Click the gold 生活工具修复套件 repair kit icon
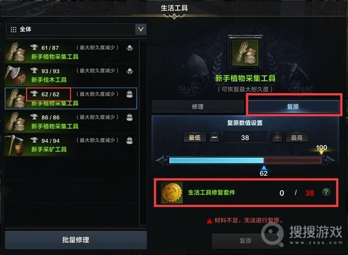This screenshot has width=348, height=255. pyautogui.click(x=172, y=192)
